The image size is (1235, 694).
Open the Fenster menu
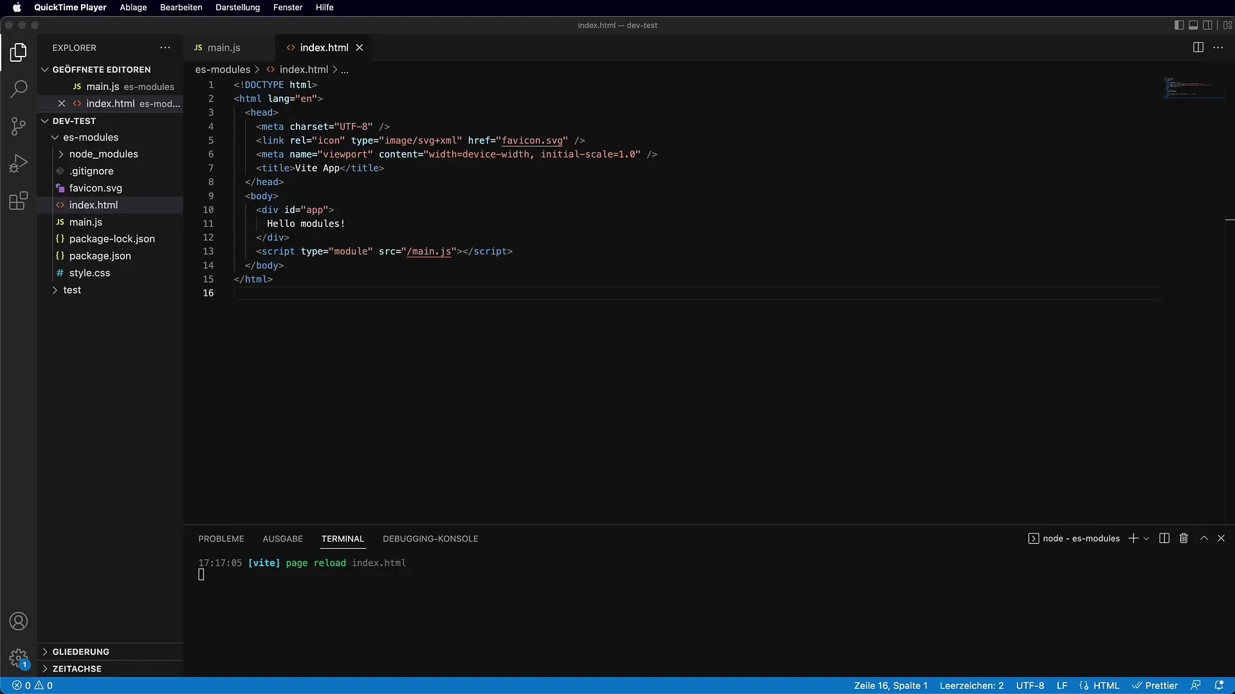(288, 7)
